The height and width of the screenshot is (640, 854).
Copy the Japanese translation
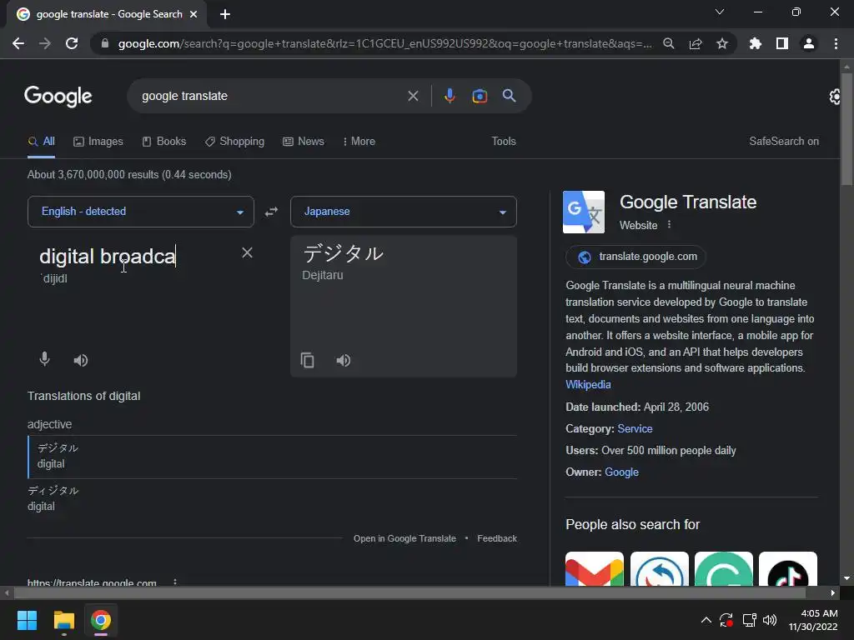307,360
